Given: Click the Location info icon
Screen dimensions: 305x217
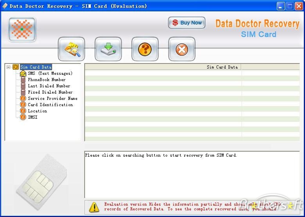Looking at the screenshot, I should coord(23,111).
